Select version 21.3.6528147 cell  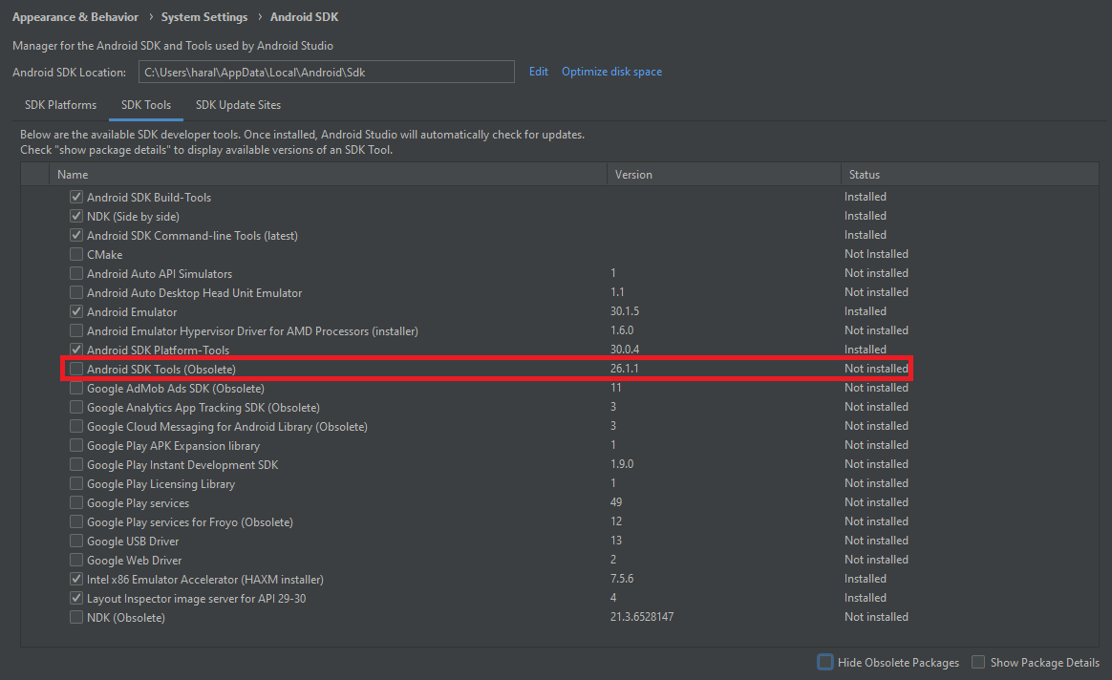coord(642,617)
